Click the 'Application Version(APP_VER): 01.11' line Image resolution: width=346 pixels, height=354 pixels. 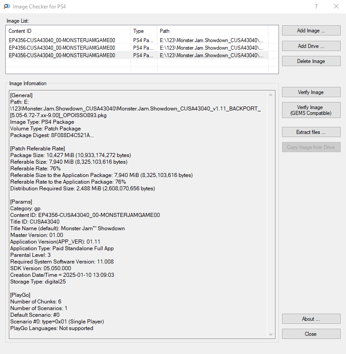tap(55, 242)
